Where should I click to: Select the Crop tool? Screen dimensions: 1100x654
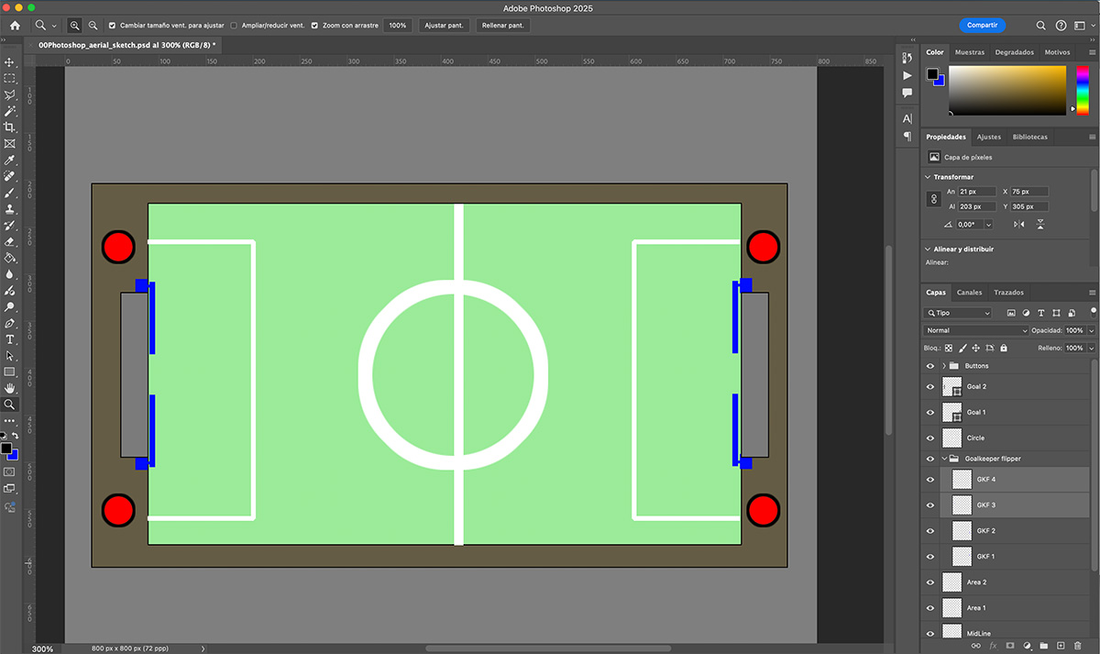(10, 127)
